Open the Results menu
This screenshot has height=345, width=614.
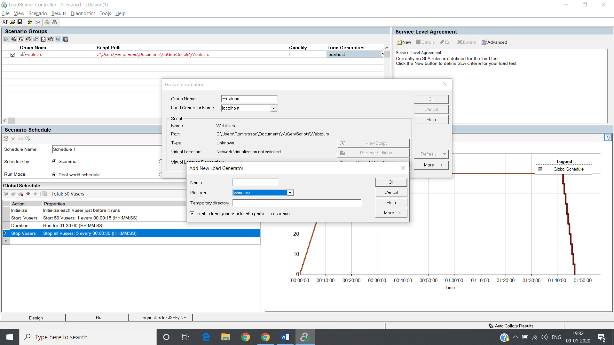59,13
